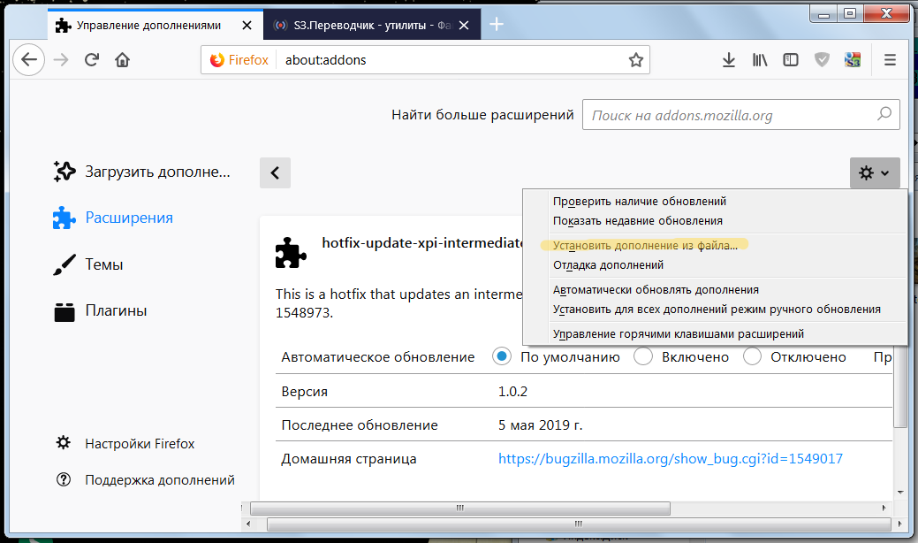Open Настройки Firefox
Image resolution: width=918 pixels, height=543 pixels.
(125, 443)
